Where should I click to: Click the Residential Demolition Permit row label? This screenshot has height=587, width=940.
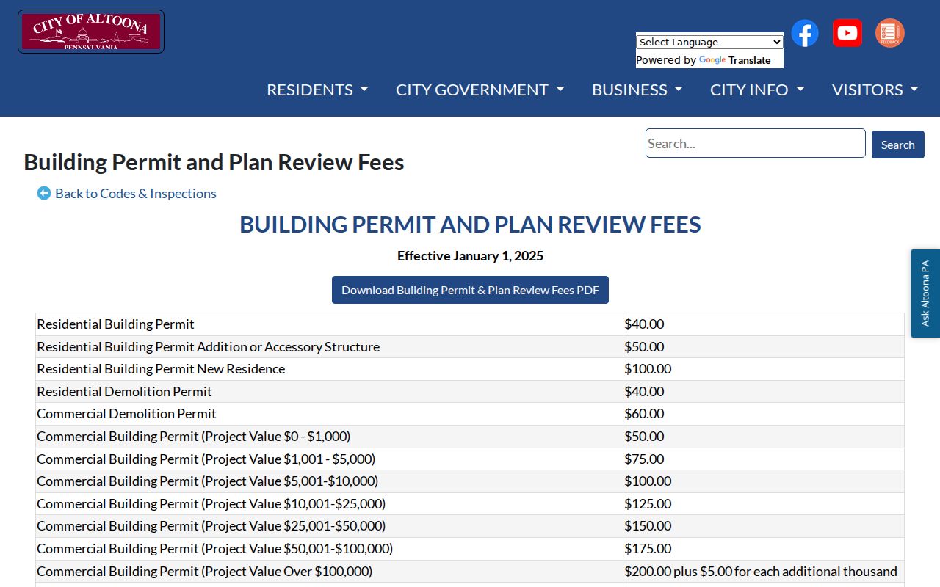(x=125, y=392)
